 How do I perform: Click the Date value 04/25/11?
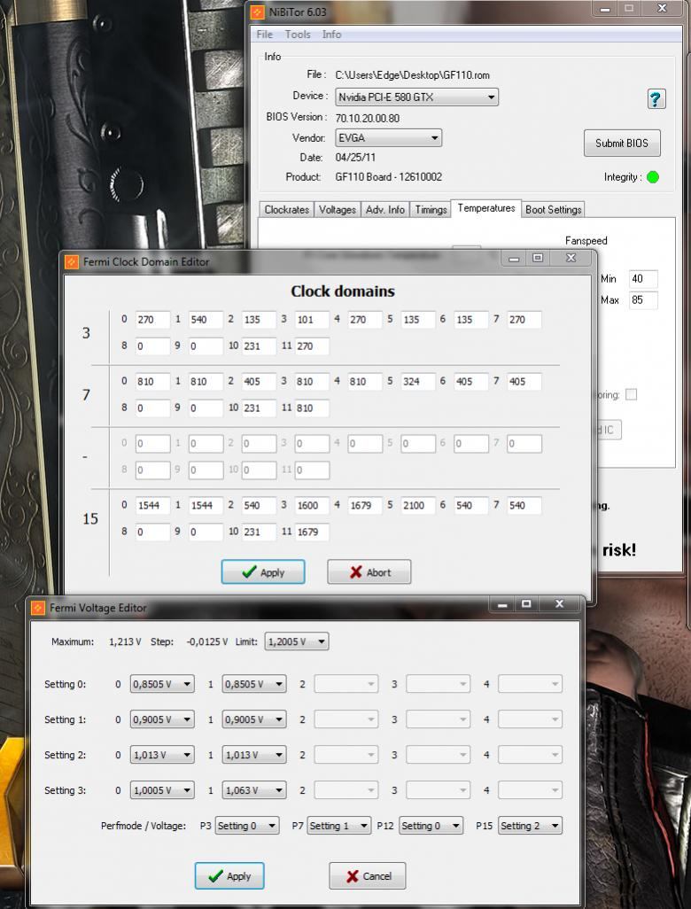(x=354, y=158)
